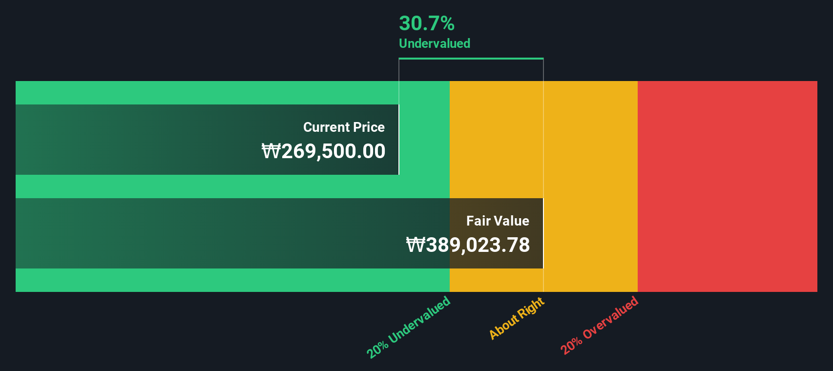Click the dark Fair Value bar left portion

pos(232,233)
